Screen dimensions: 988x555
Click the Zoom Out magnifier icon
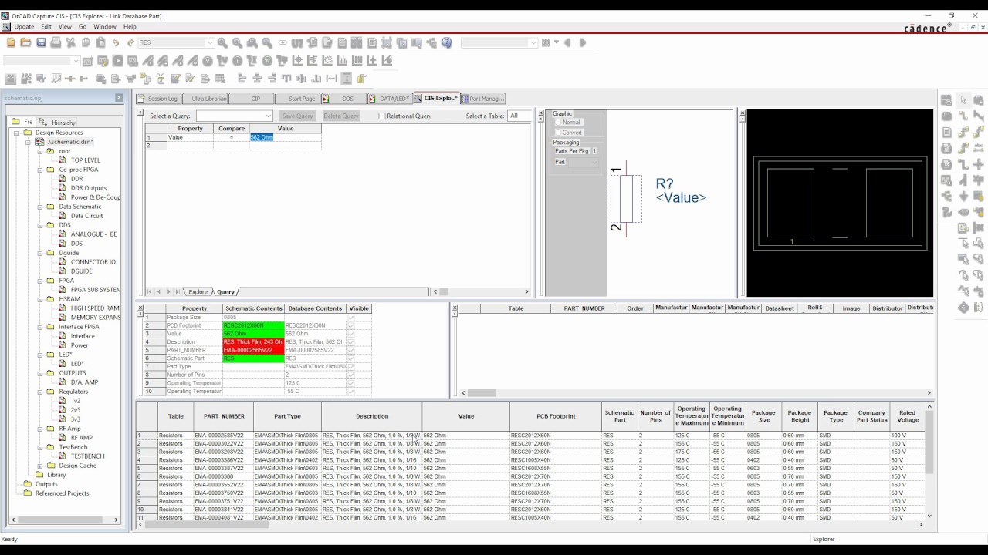[237, 43]
